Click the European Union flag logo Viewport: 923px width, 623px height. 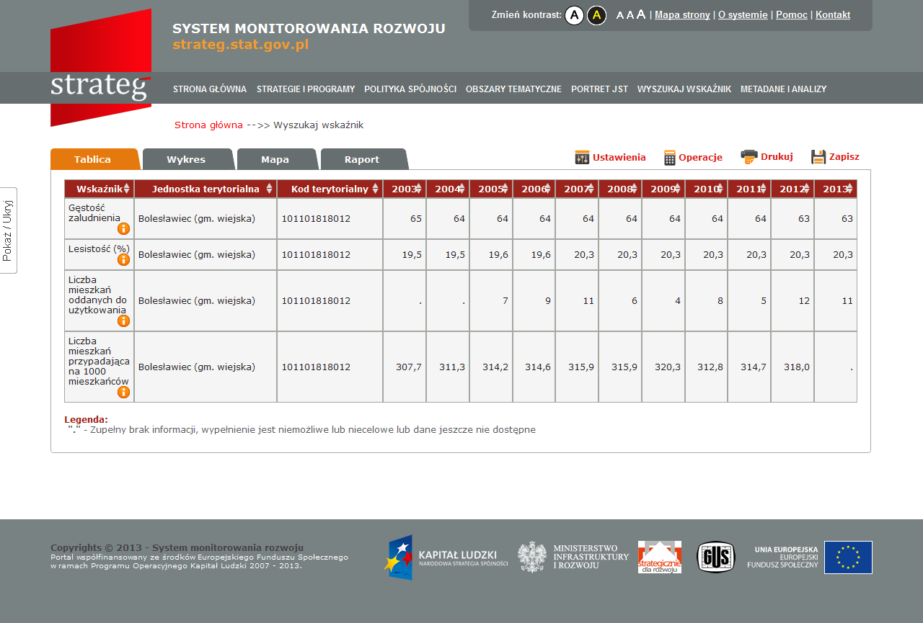(848, 557)
